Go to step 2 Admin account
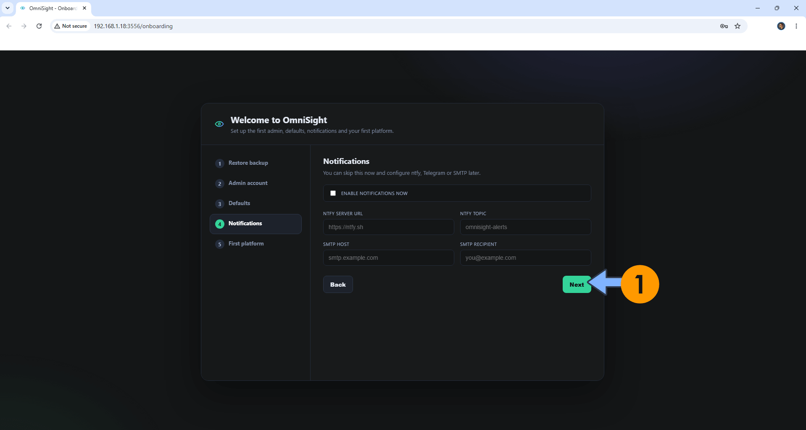 click(x=255, y=183)
